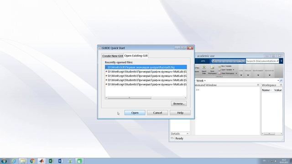Select the Razriad1.fig recent file entry
292x164 pixels.
[x=146, y=67]
